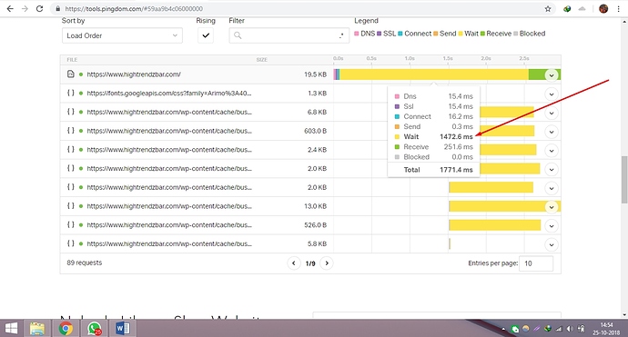The height and width of the screenshot is (337, 628).
Task: Click the SIZE column header
Action: coord(261,60)
